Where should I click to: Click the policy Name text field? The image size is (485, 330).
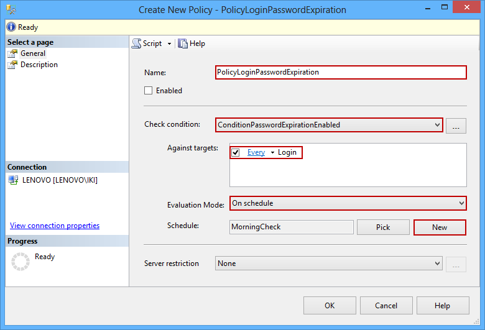click(340, 73)
